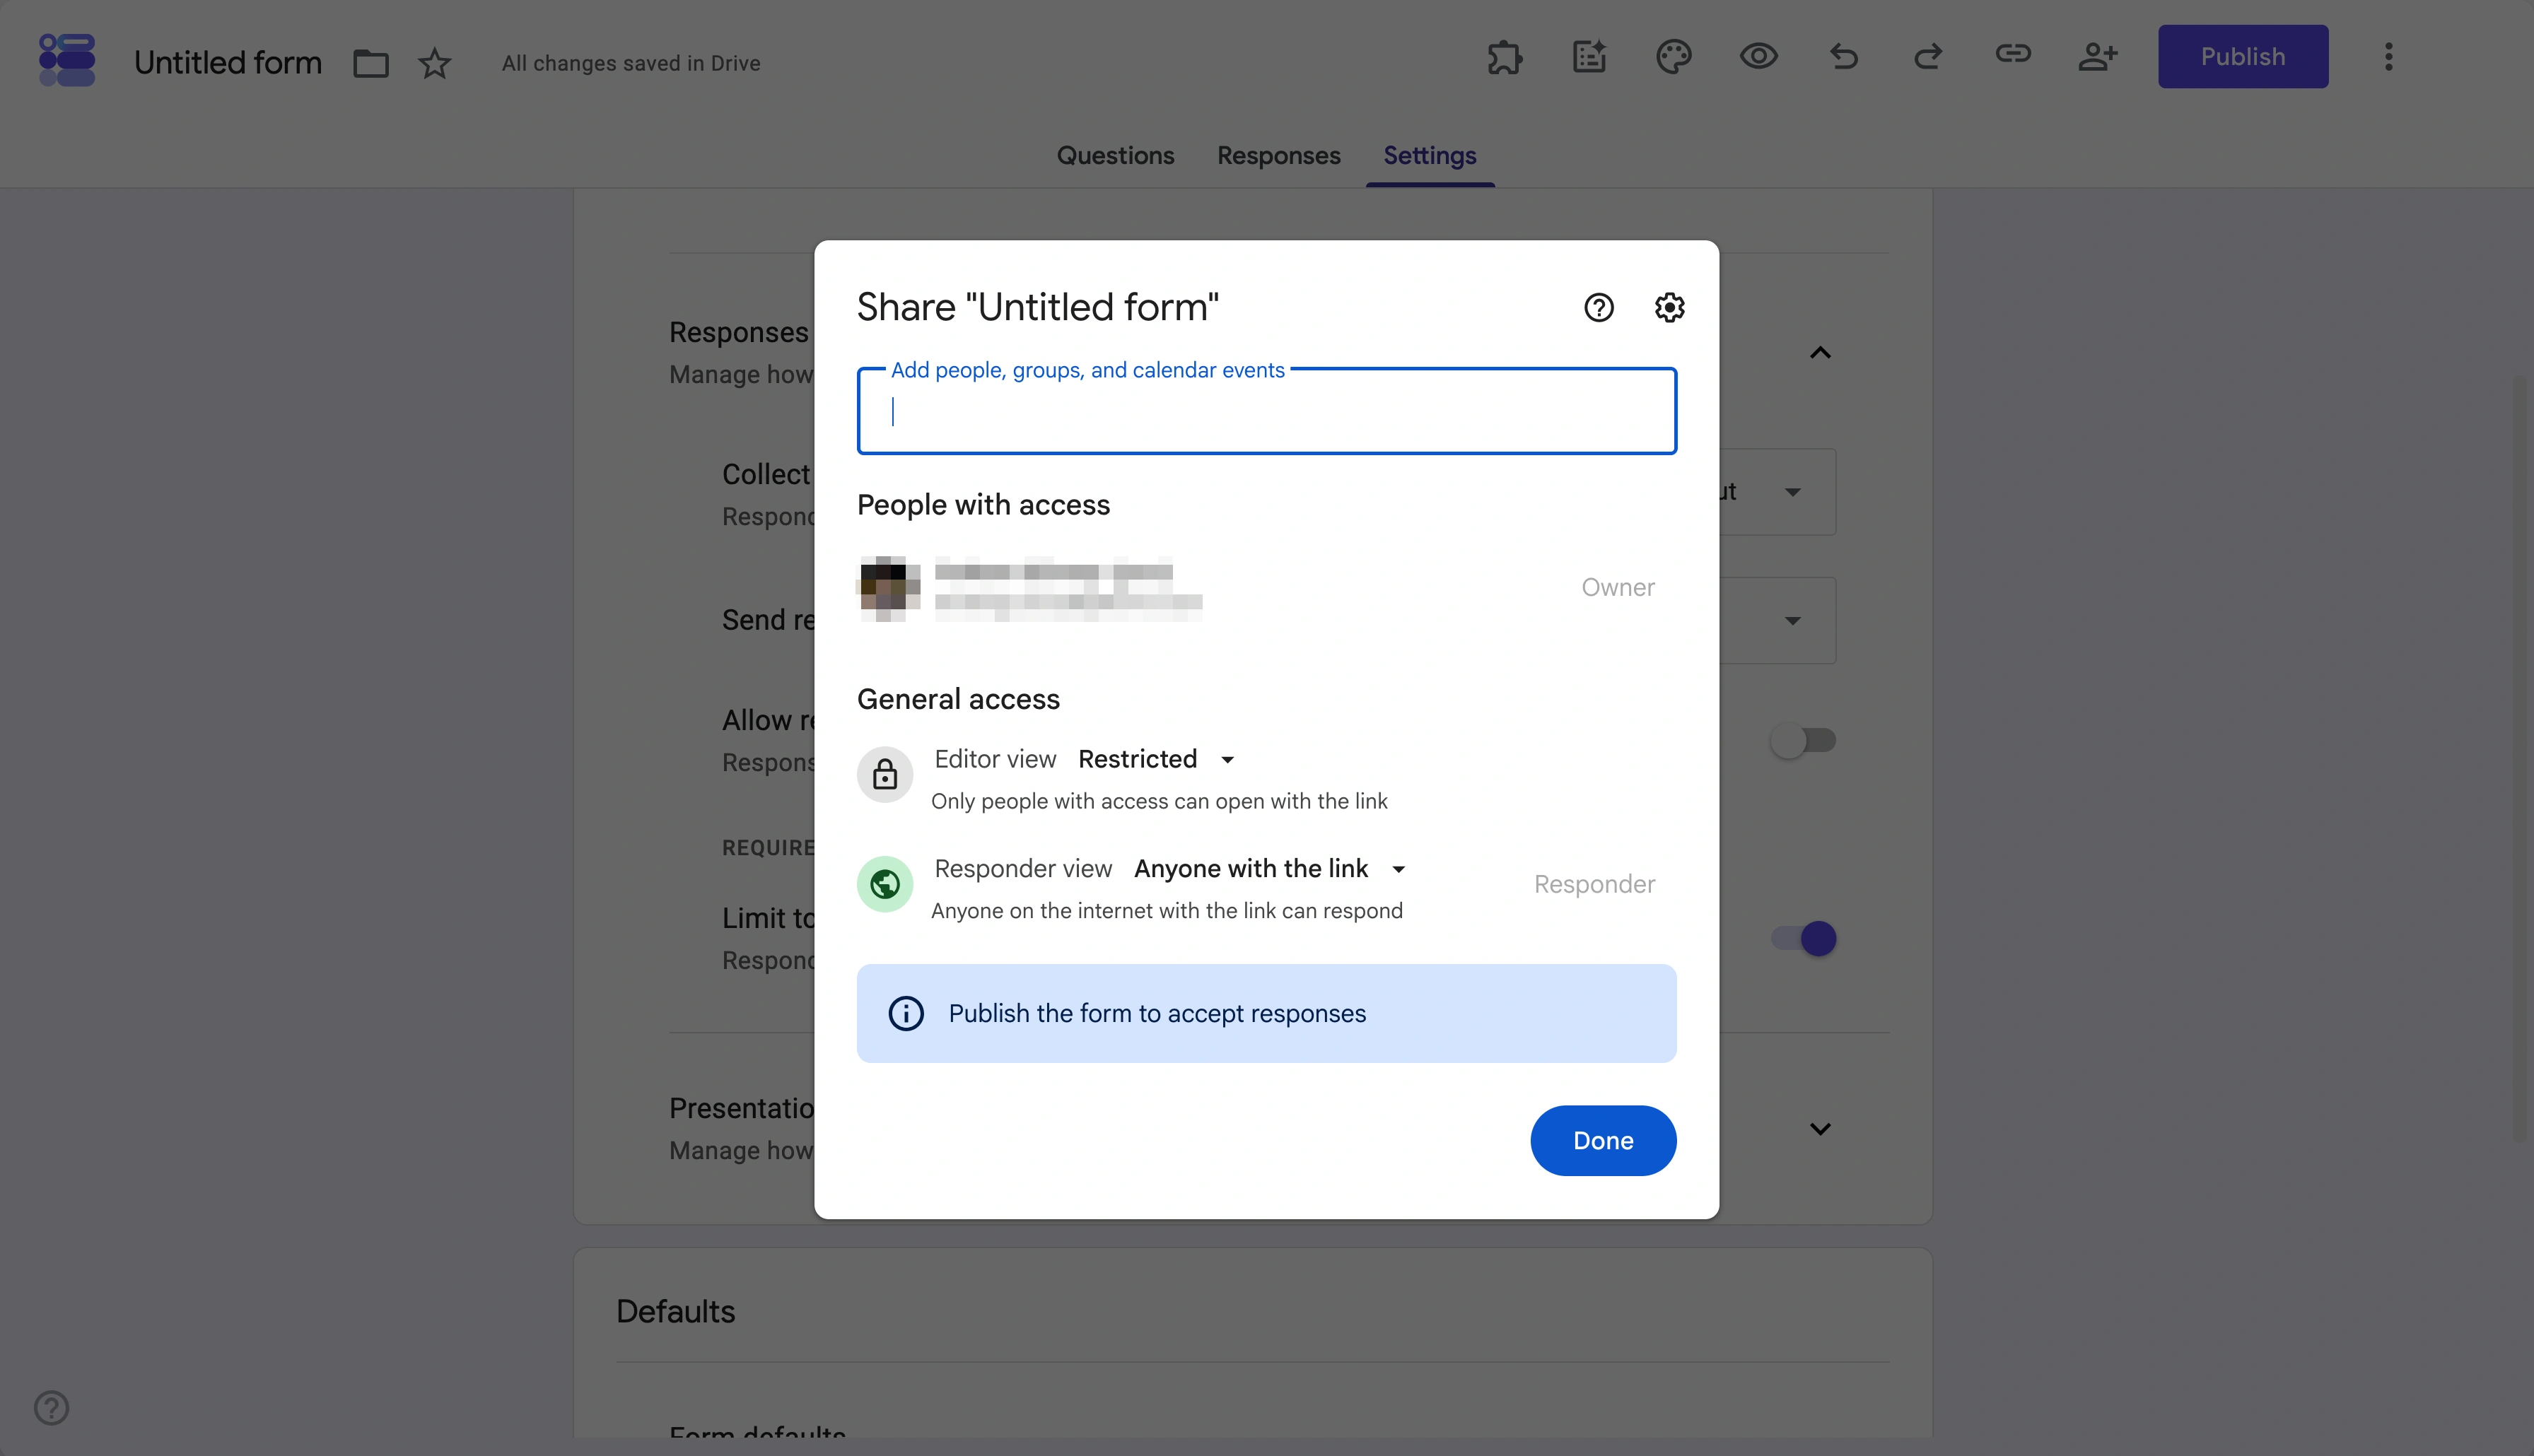The image size is (2534, 1456).
Task: Click the Owner label
Action: (1617, 588)
